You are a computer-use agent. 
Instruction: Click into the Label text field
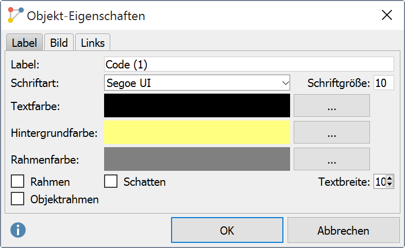pyautogui.click(x=249, y=64)
